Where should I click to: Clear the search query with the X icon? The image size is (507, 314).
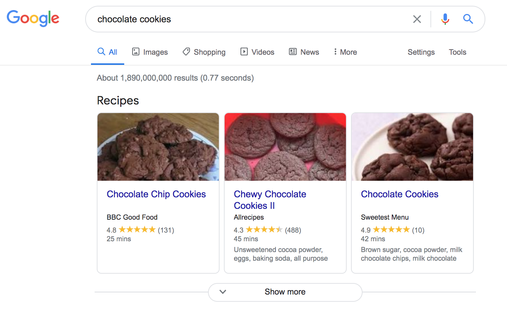(417, 19)
